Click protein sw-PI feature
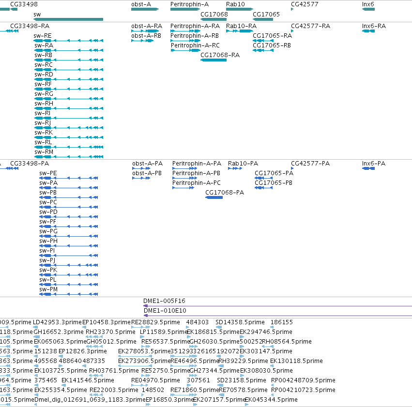Viewport: 412px width, 407px height. pos(69,256)
